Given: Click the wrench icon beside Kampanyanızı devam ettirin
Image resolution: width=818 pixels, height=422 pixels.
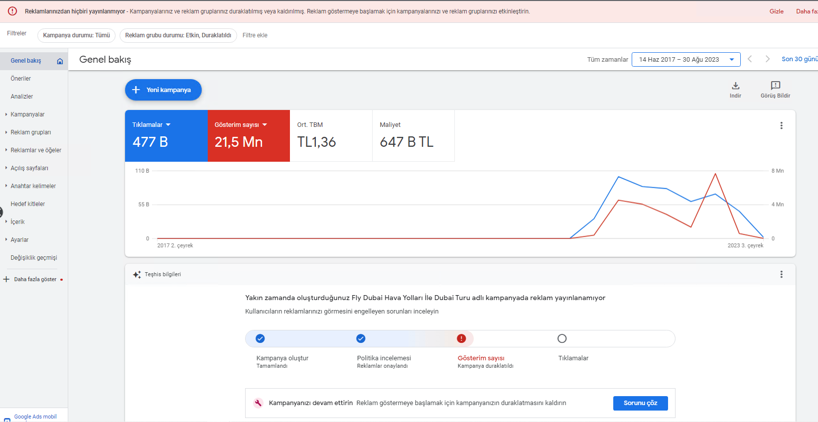Looking at the screenshot, I should pos(258,403).
